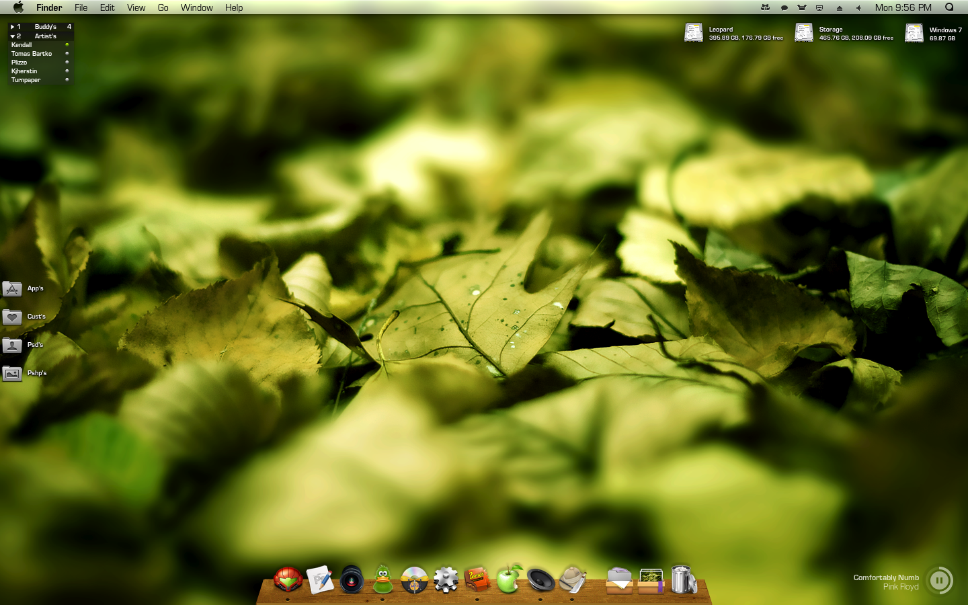Click the 395.89 GB, 176.79 GB free text
Screen dimensions: 968x605
pos(746,38)
